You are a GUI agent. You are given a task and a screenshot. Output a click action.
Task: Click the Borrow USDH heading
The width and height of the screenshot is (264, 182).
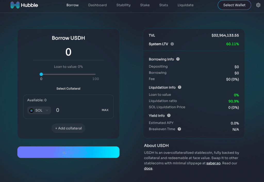[68, 38]
